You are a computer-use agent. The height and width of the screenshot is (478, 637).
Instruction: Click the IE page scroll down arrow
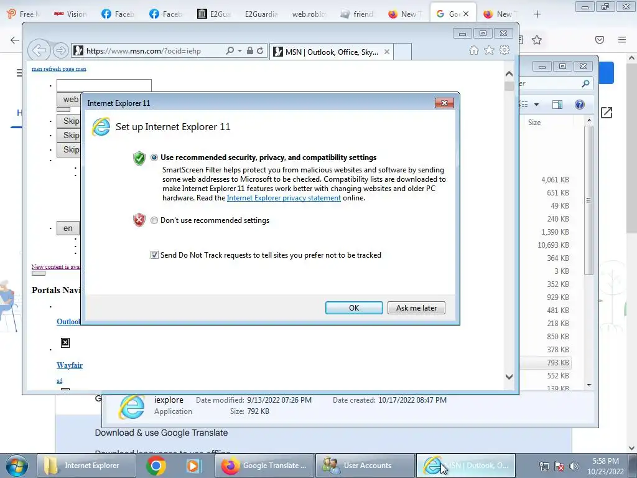pos(509,377)
